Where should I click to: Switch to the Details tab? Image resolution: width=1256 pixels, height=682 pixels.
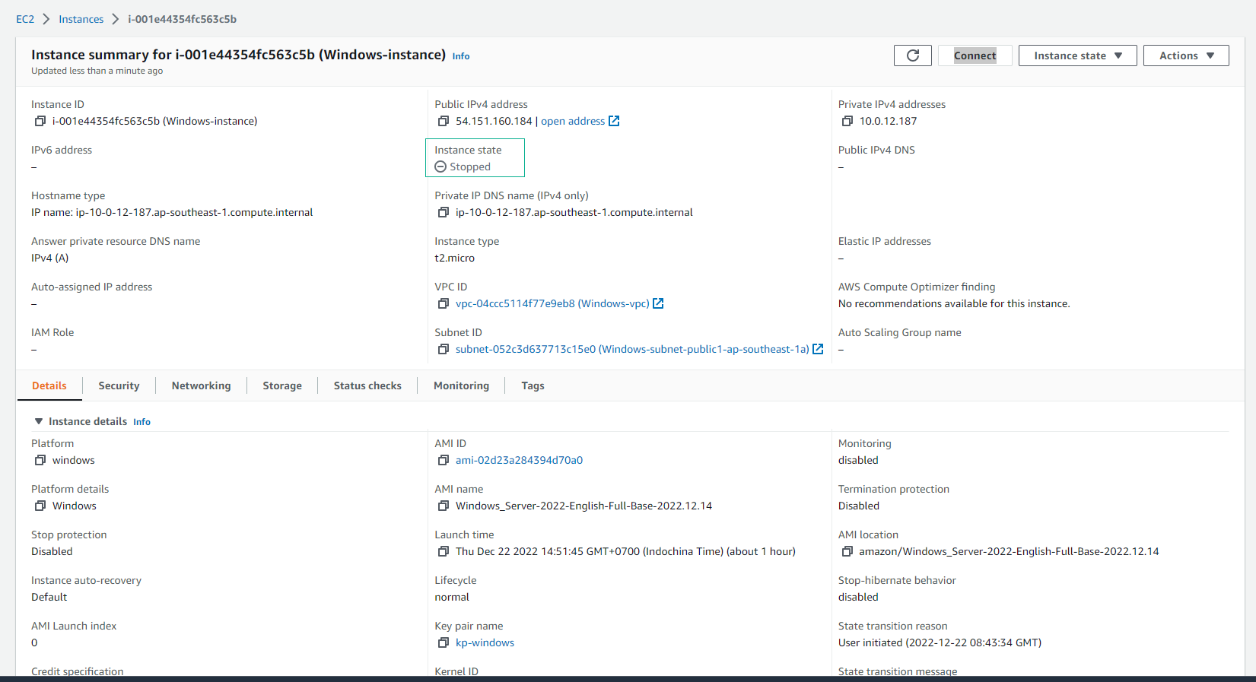tap(49, 385)
